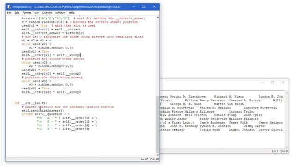Close the mcquestion.py editor window

click(154, 7)
